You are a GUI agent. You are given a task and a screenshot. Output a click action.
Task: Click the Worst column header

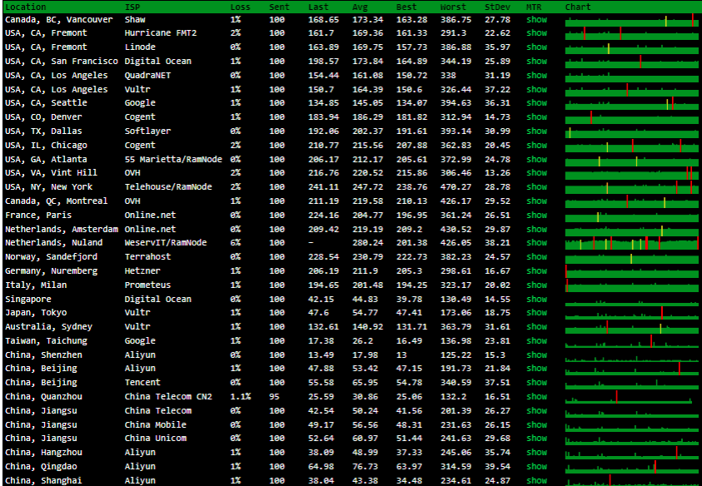click(453, 7)
